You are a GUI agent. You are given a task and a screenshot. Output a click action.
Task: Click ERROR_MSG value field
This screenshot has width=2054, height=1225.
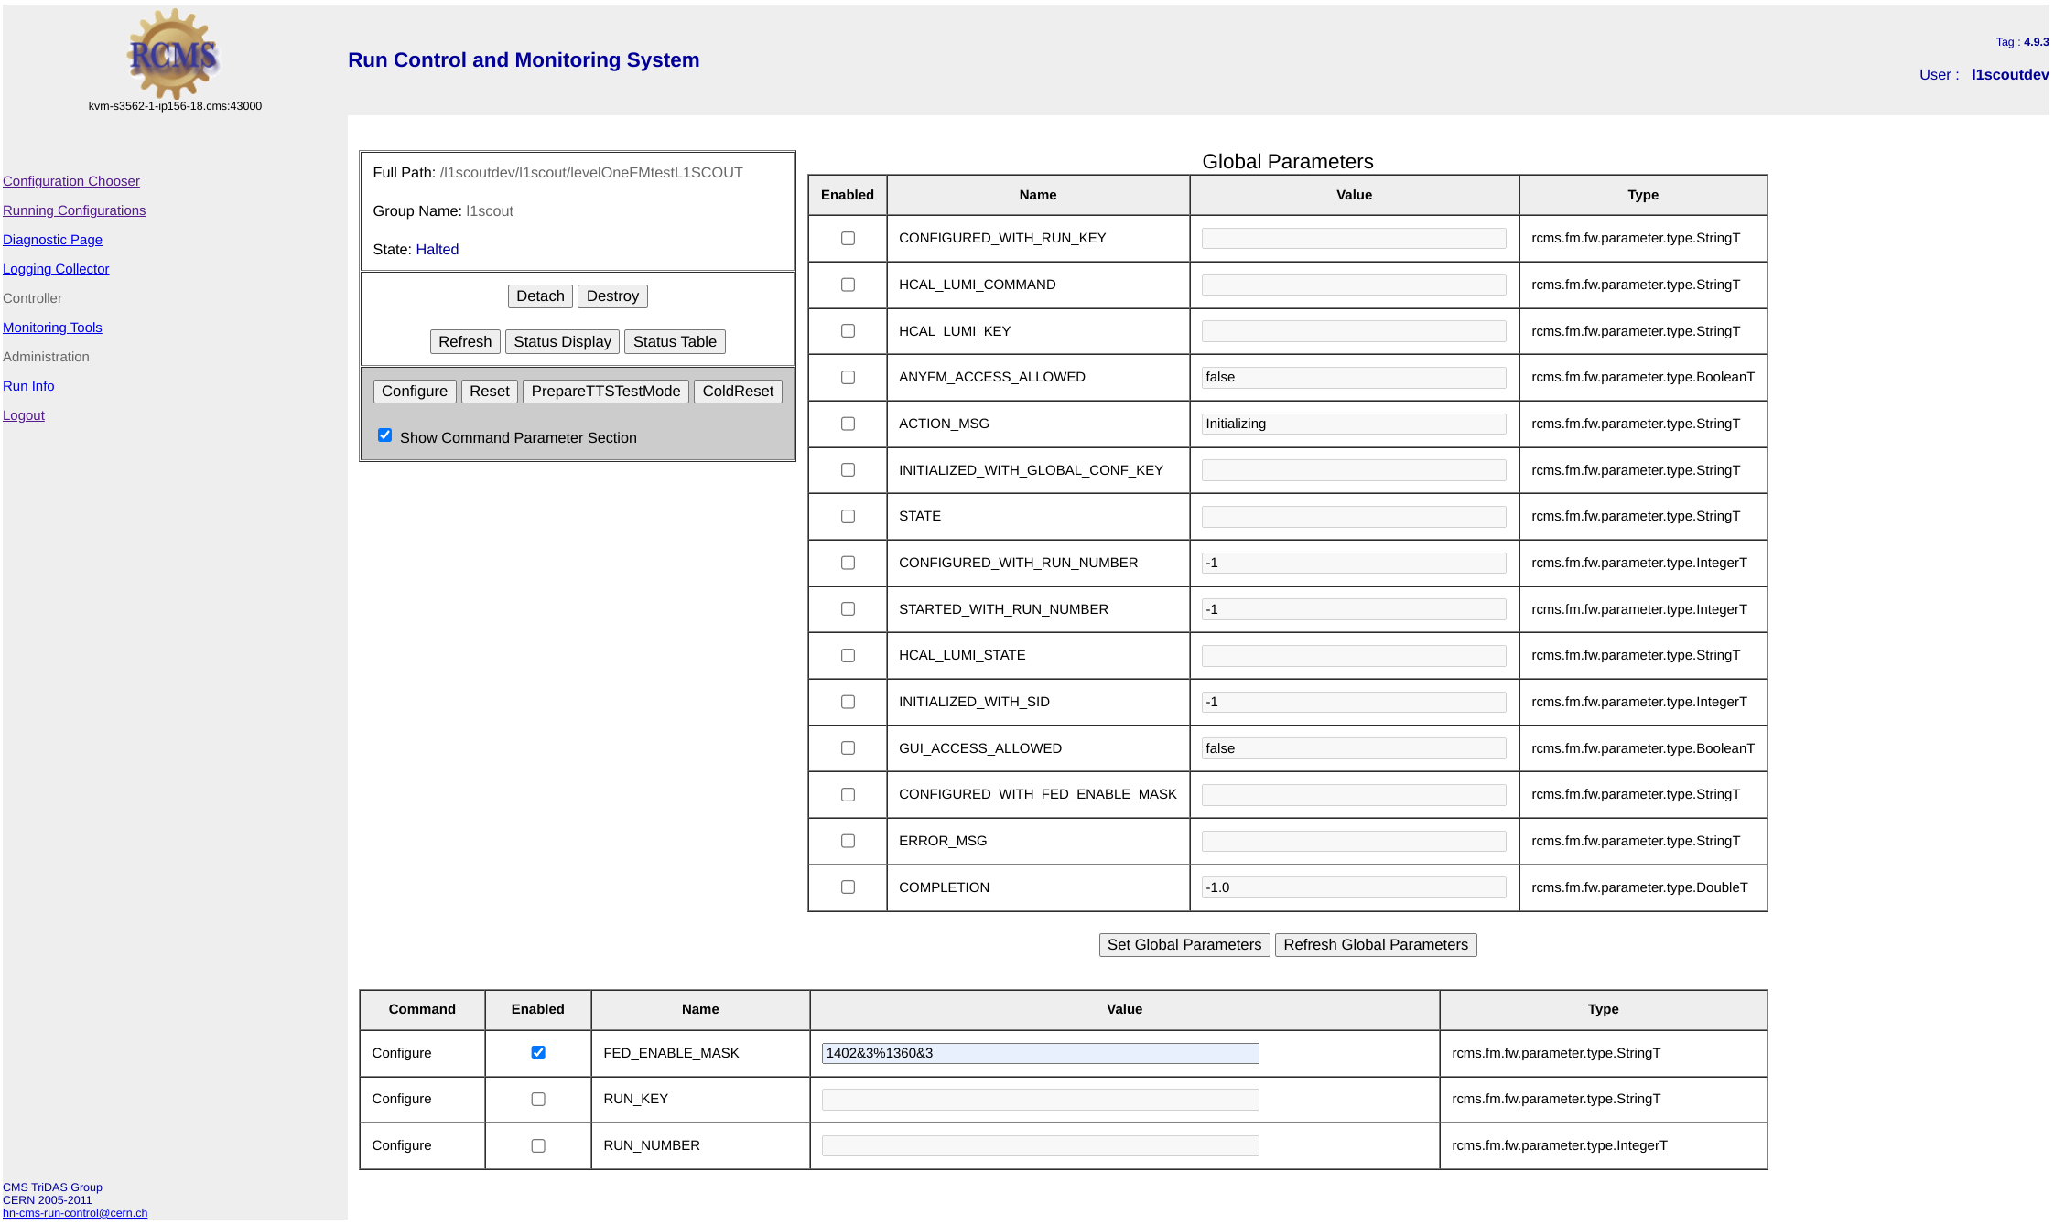pos(1354,842)
